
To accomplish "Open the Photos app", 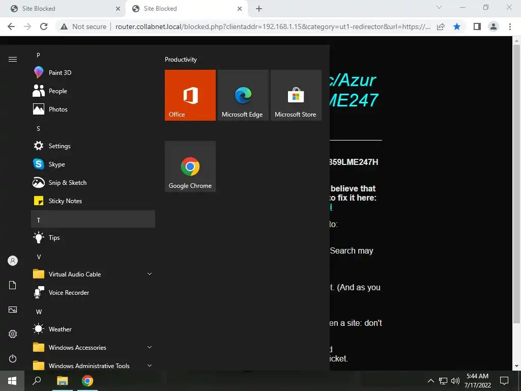I will pyautogui.click(x=93, y=109).
